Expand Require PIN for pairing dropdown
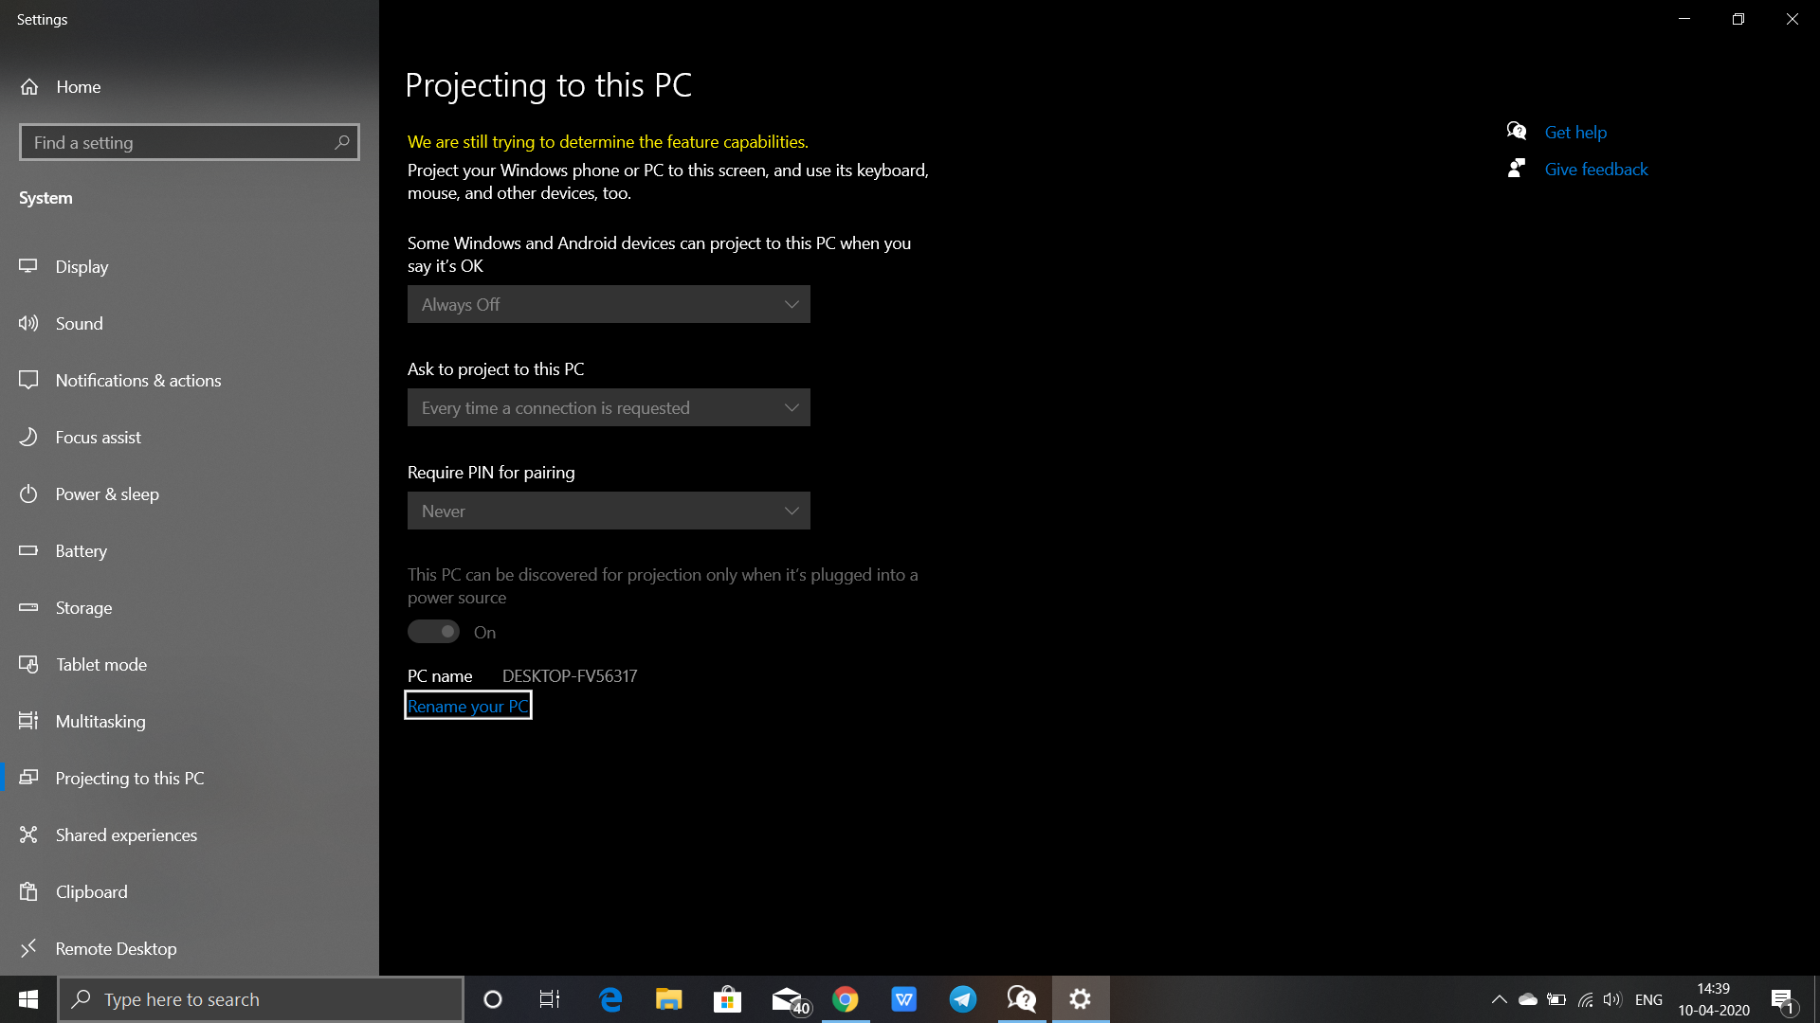 coord(609,510)
